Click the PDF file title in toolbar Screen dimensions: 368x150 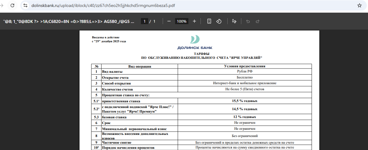click(x=68, y=21)
